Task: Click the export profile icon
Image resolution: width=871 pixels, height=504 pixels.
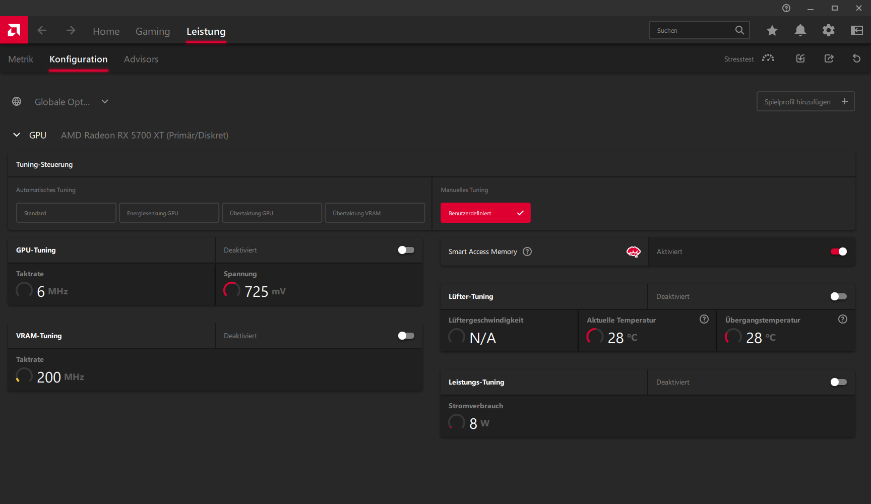Action: (829, 58)
